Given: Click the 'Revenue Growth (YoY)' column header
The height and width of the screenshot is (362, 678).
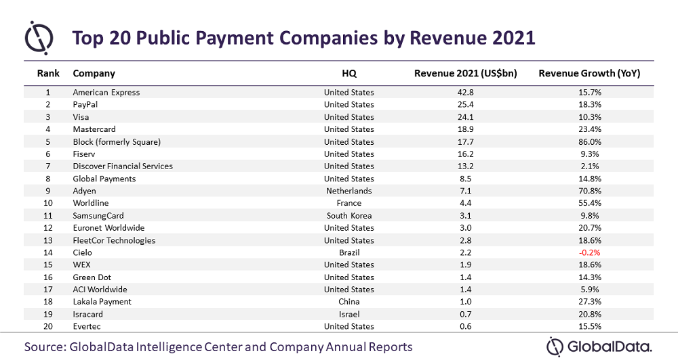Looking at the screenshot, I should pyautogui.click(x=589, y=73).
